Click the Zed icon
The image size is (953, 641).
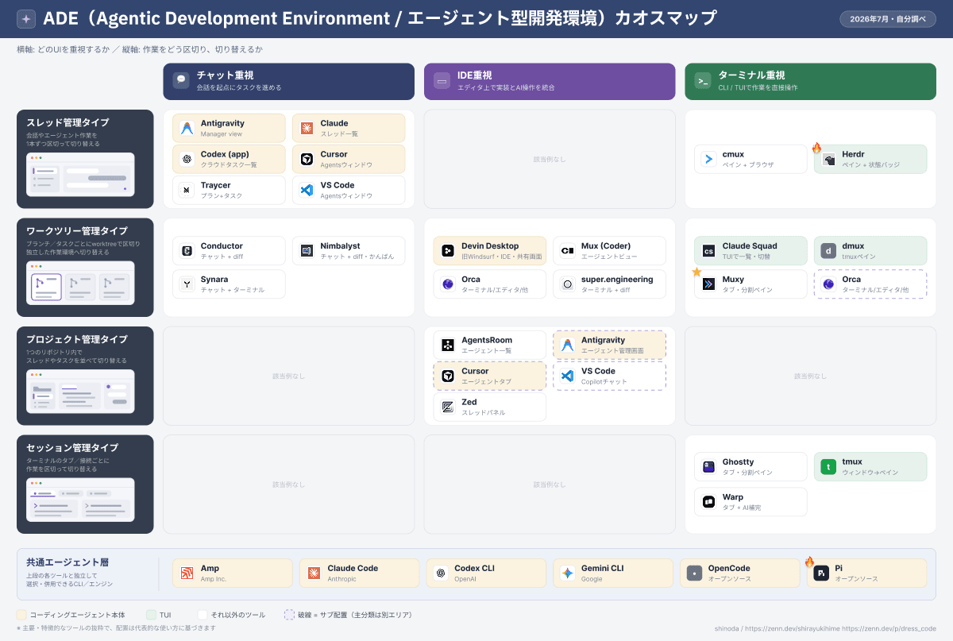pos(448,407)
